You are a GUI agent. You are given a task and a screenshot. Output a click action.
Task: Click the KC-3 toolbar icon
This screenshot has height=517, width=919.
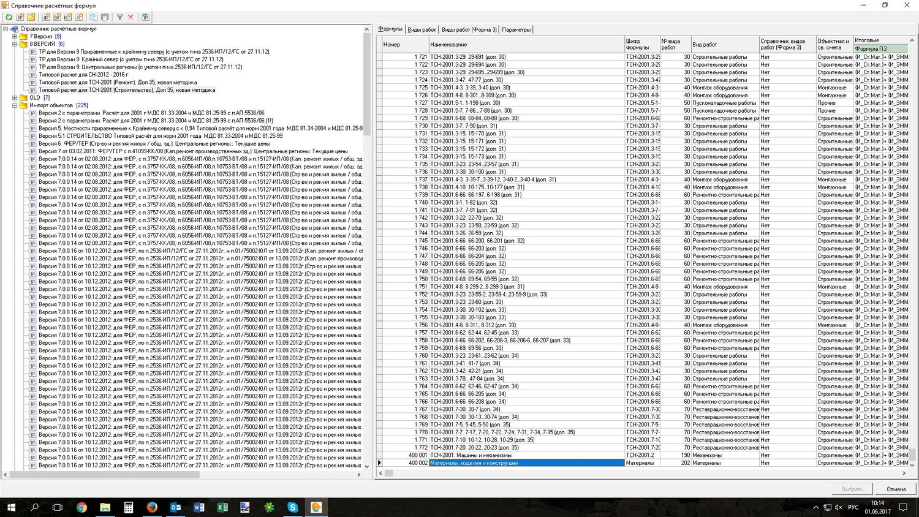tap(68, 17)
